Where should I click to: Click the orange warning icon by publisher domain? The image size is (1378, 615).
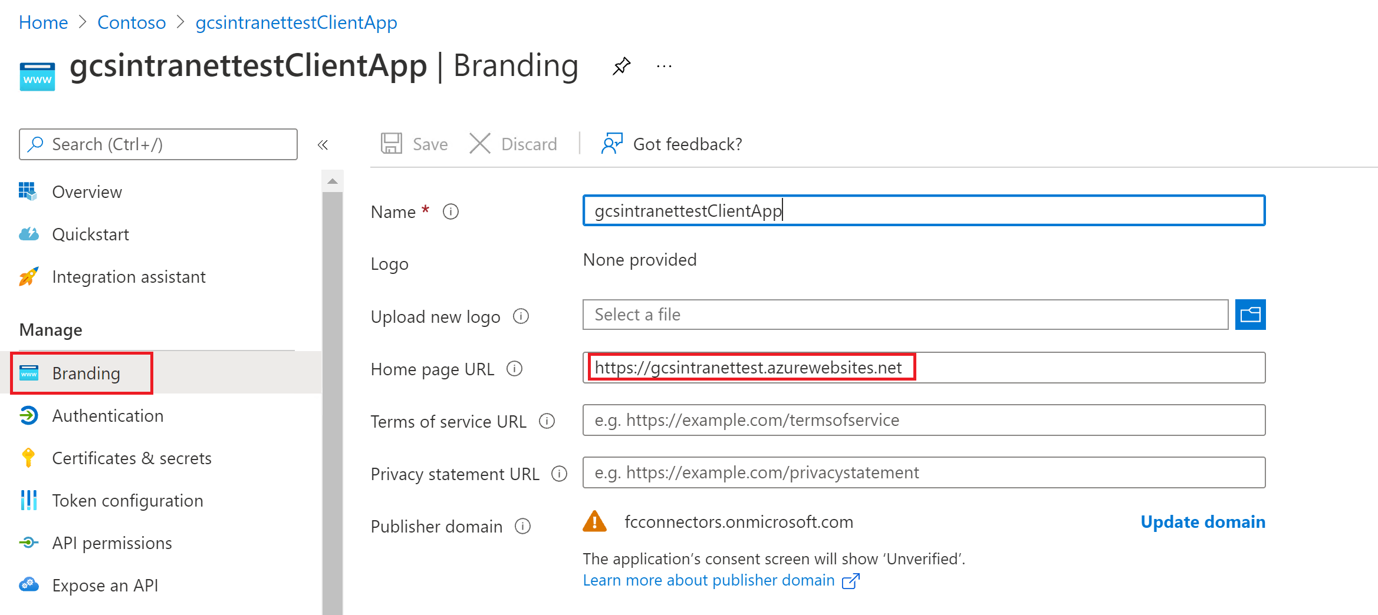[594, 521]
